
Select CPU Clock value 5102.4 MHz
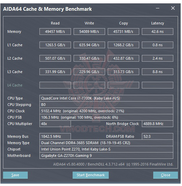(x=106, y=111)
